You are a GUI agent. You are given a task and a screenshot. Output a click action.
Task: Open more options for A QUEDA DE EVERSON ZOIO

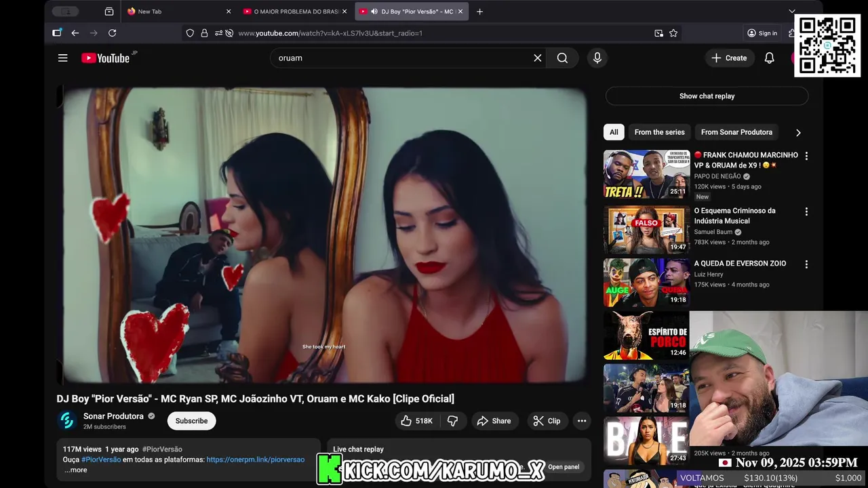point(806,264)
